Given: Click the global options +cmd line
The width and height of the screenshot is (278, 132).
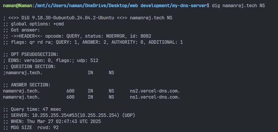Looking at the screenshot, I should coord(33,24).
